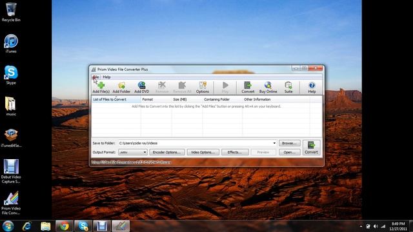
Task: Click the network icon in system tray
Action: click(383, 226)
